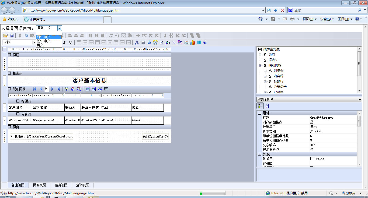Collapse the 页脚 section in designer

pos(9,127)
